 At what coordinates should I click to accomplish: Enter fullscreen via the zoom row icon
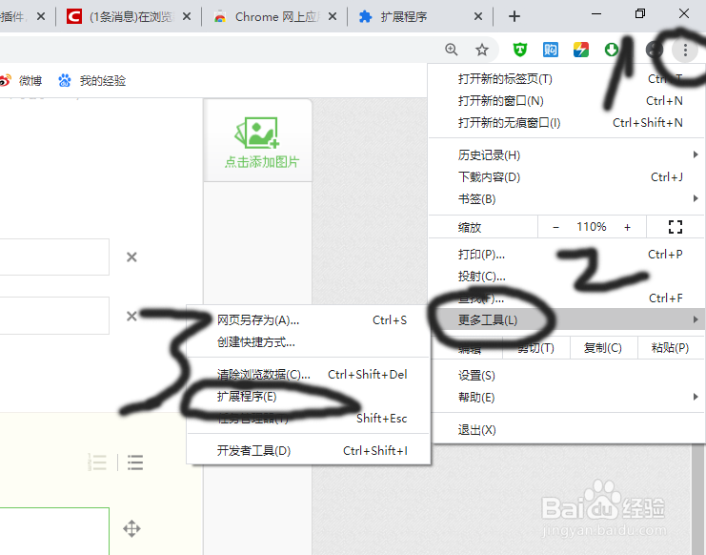[675, 227]
